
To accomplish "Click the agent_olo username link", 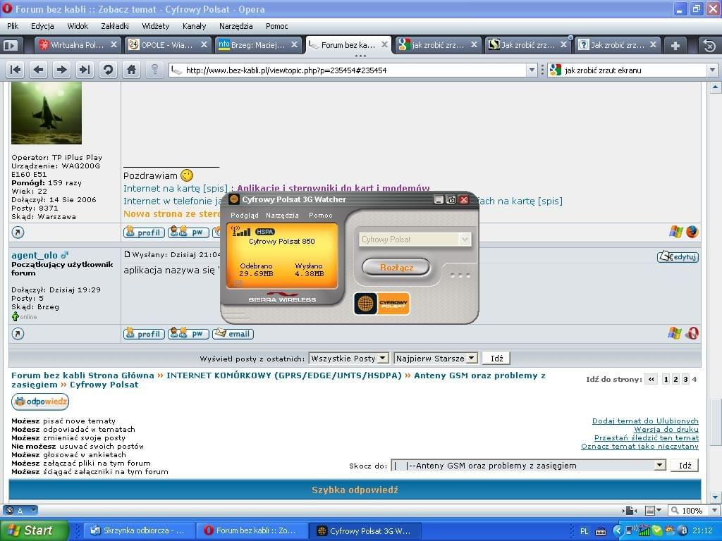I will pyautogui.click(x=35, y=255).
